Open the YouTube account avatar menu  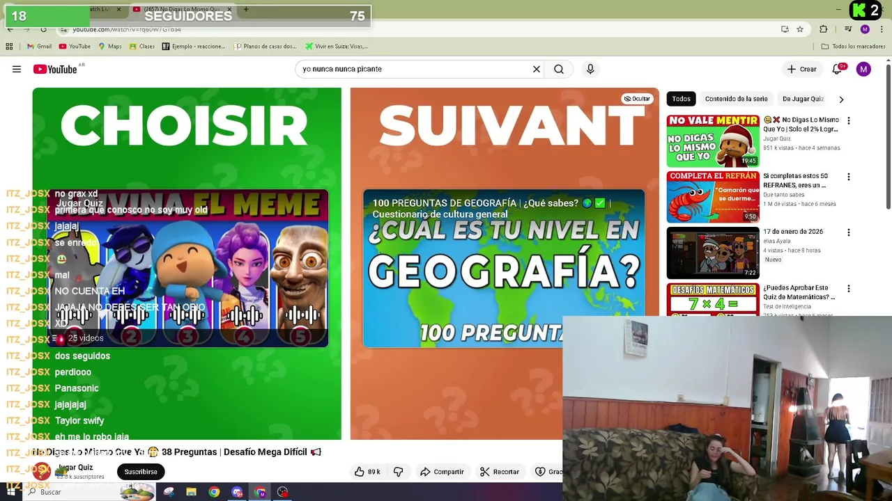tap(863, 69)
